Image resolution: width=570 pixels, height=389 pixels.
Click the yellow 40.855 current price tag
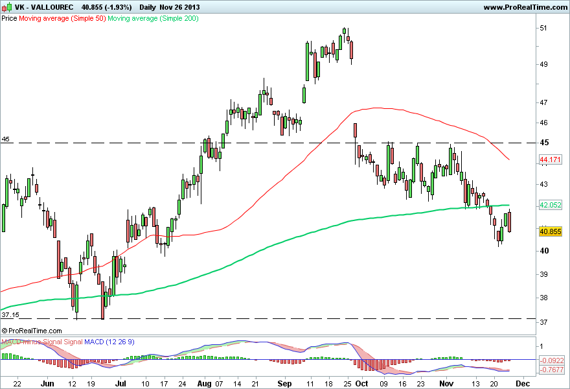coord(551,231)
